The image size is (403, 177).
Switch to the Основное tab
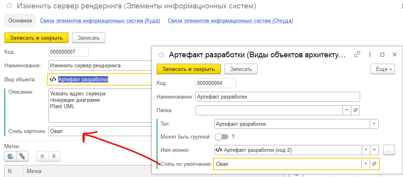(x=20, y=20)
